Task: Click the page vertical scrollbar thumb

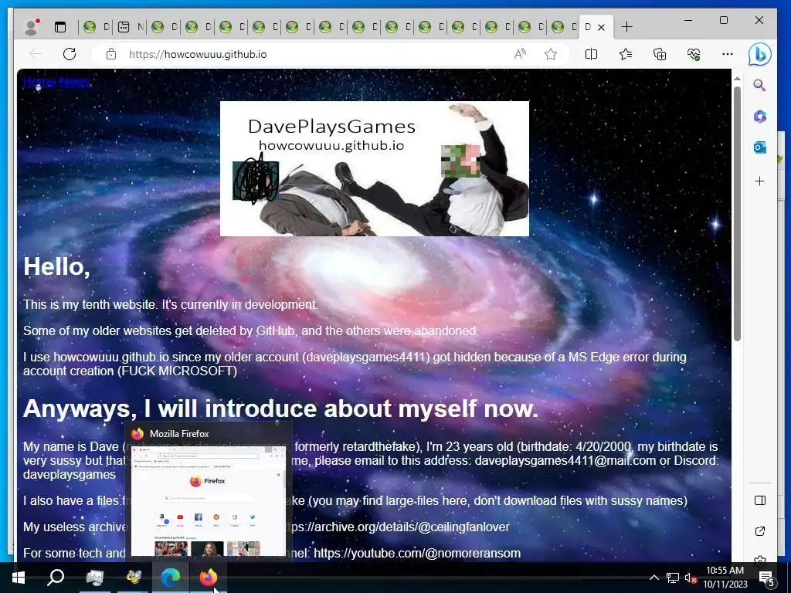Action: (x=737, y=214)
